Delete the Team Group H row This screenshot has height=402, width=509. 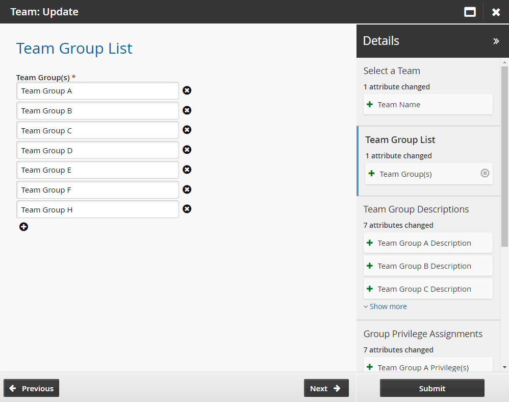187,209
